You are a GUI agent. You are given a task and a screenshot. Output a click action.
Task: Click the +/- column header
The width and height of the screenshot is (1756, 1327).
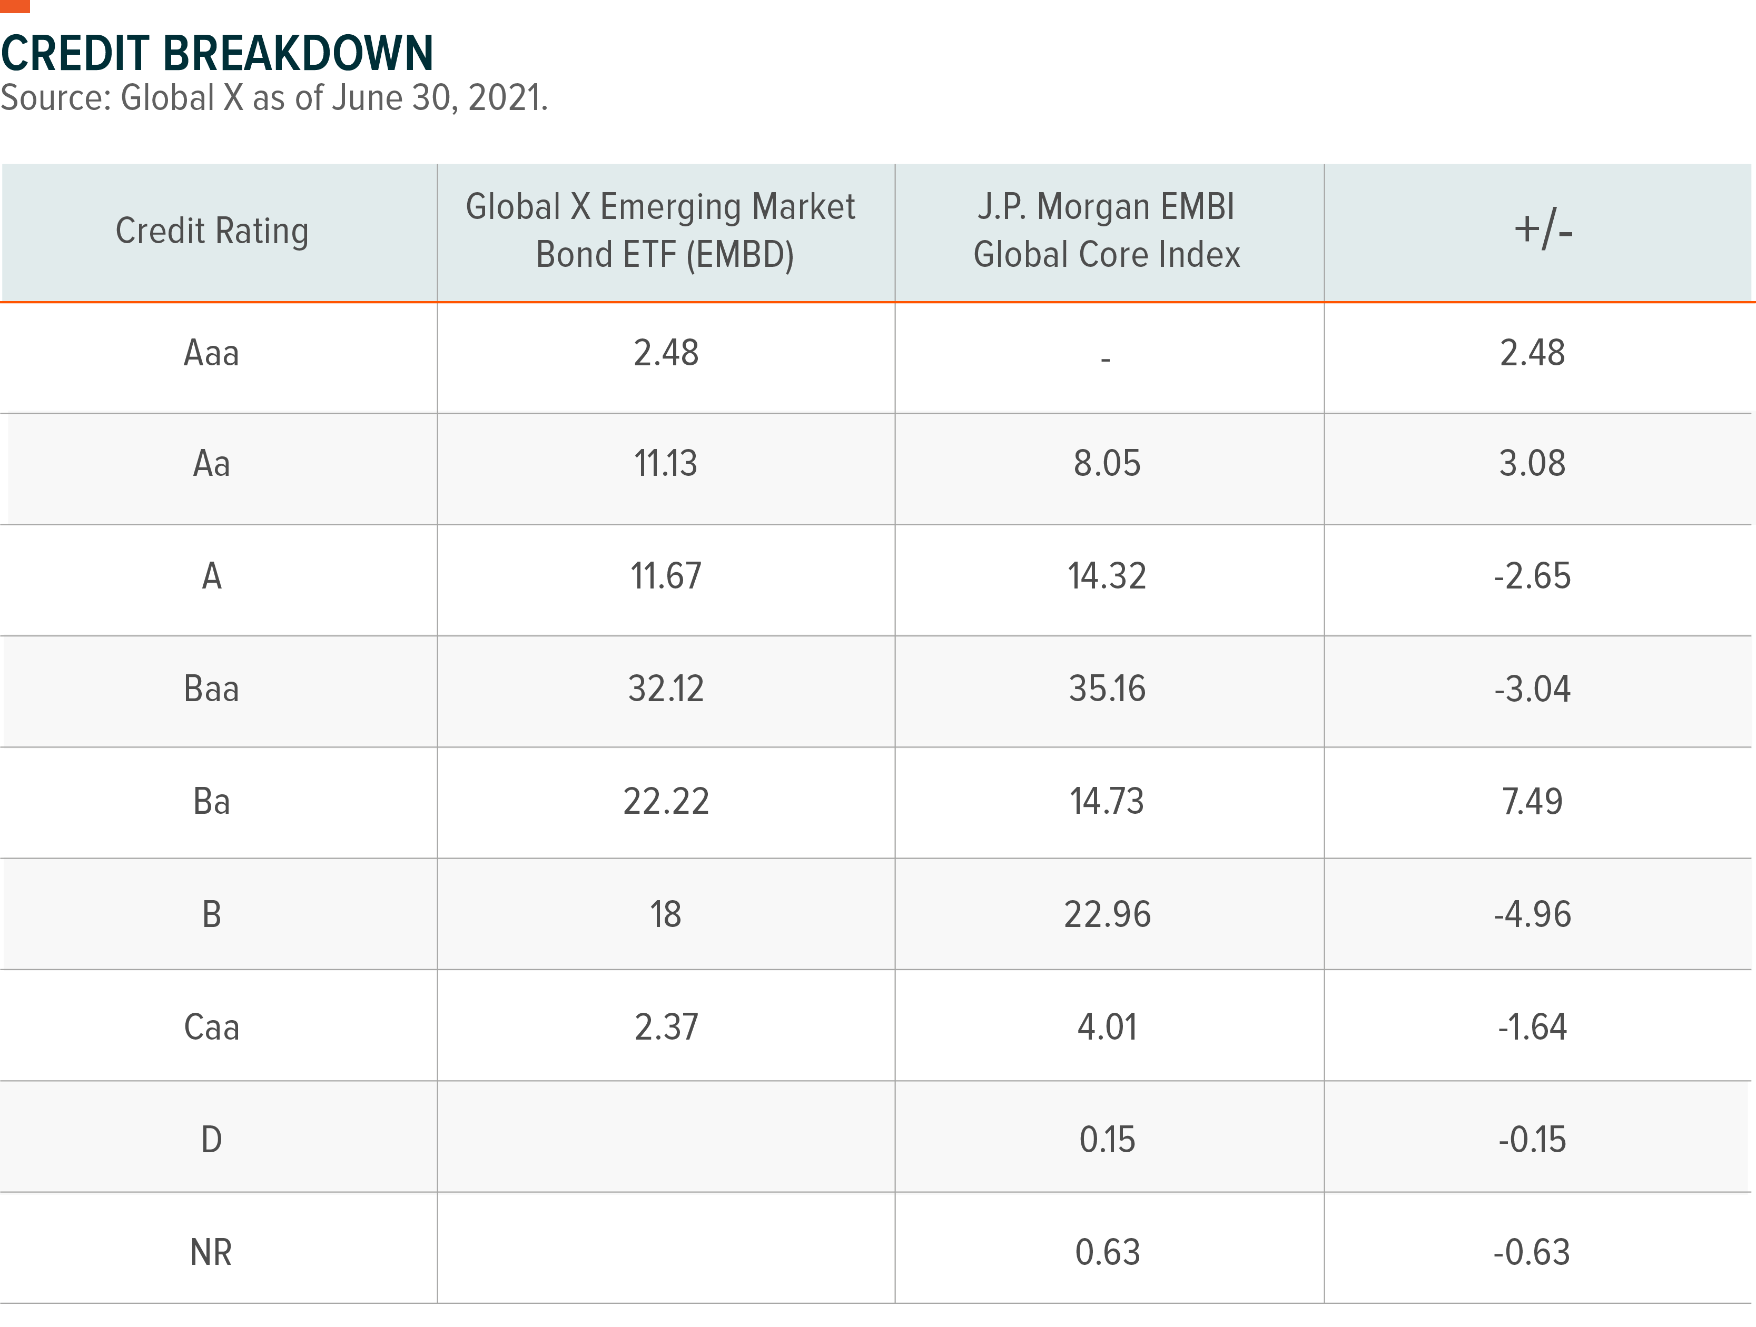coord(1543,231)
